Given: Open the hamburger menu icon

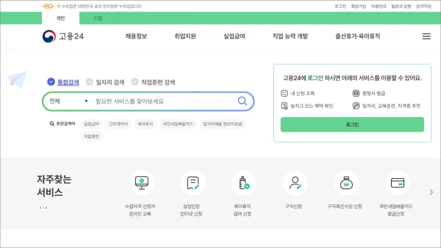Looking at the screenshot, I should pos(426,37).
